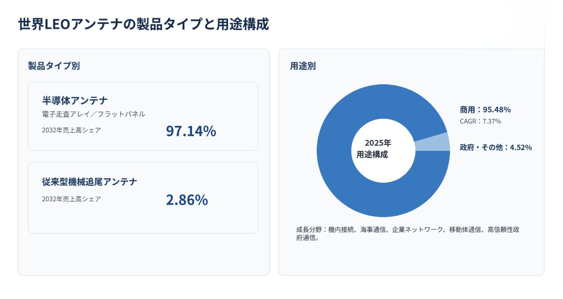This screenshot has height=299, width=563.
Task: Select the 商用：95.48% legend label
Action: coord(485,110)
